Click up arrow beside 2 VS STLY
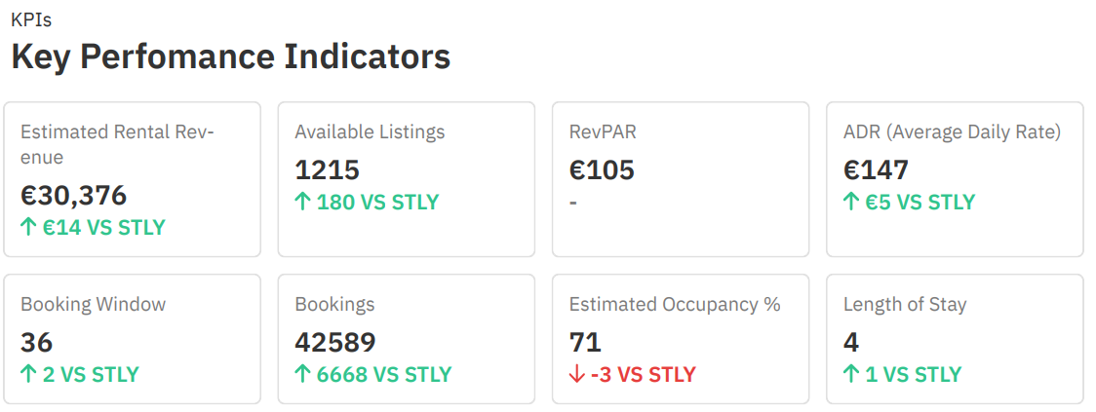1096x412 pixels. coord(28,374)
